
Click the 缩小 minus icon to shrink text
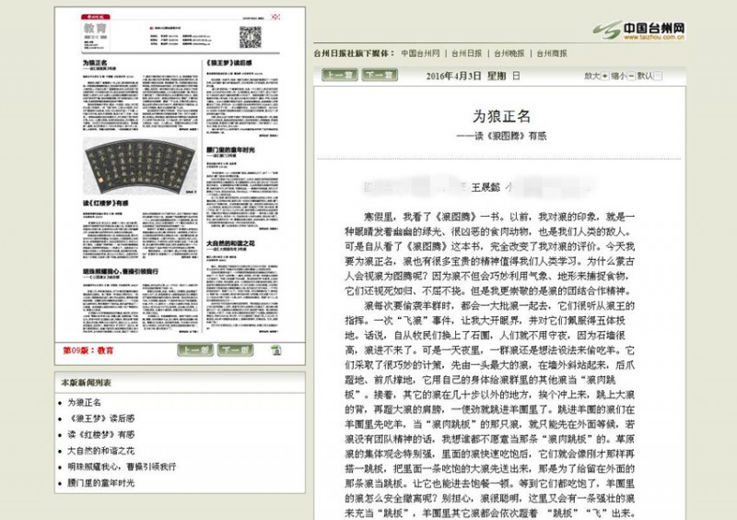[x=631, y=76]
